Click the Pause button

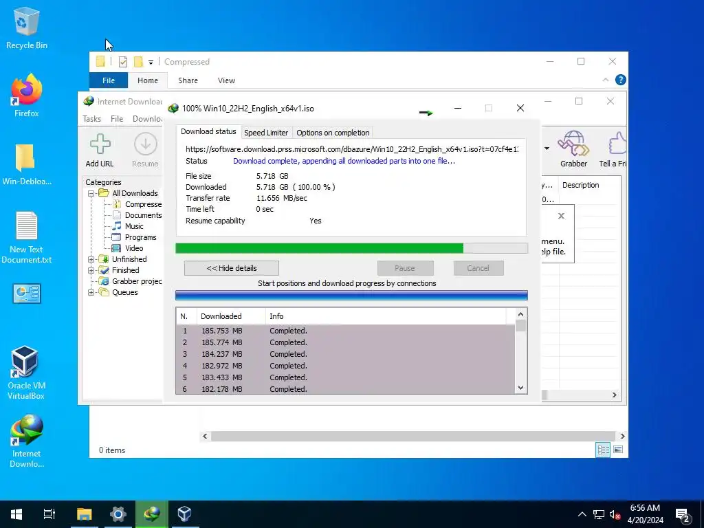pyautogui.click(x=405, y=268)
